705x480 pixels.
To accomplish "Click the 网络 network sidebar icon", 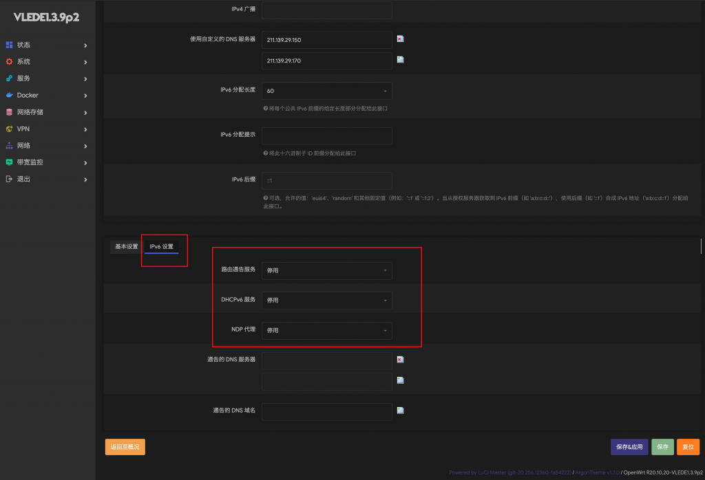I will click(9, 146).
